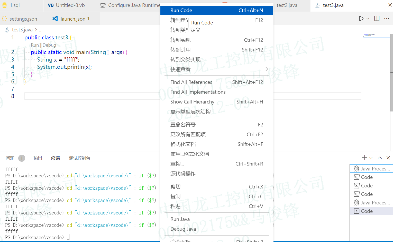Click the Run Code play icon in editor toolbar
This screenshot has height=242, width=393.
[361, 19]
